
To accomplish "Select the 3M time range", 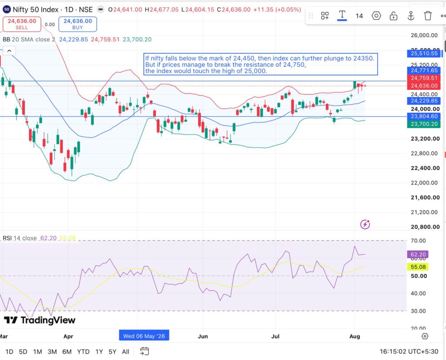I will [x=52, y=352].
